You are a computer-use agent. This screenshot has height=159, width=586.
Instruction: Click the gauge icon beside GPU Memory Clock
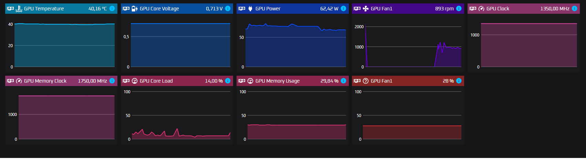19,81
